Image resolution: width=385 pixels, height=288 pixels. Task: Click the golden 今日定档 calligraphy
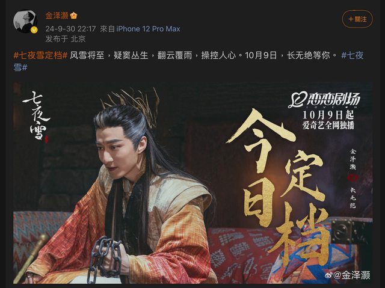pos(279,188)
